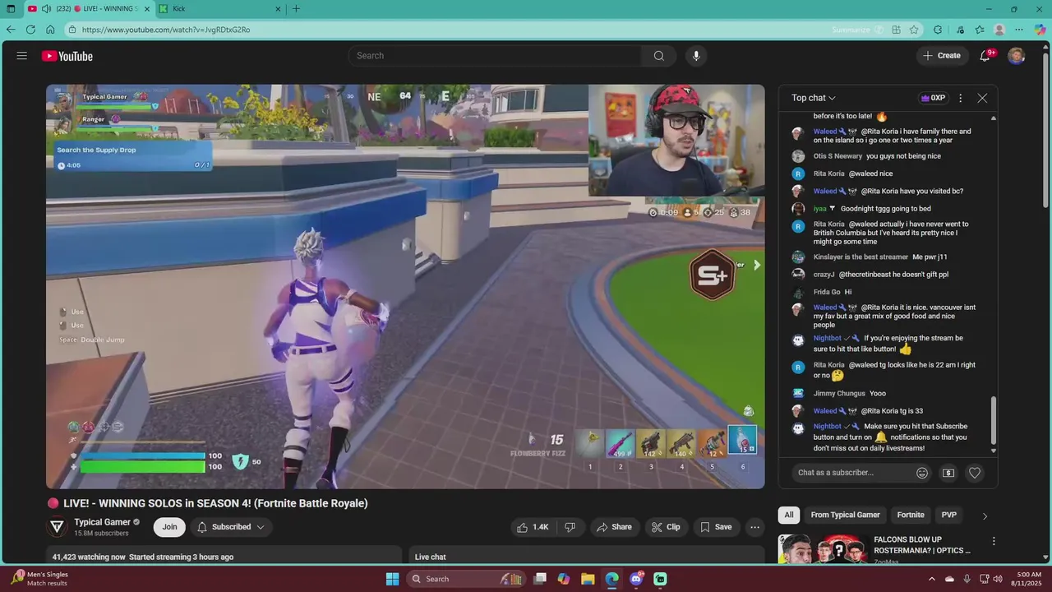Select the Fortnite filter chip
Image resolution: width=1052 pixels, height=592 pixels.
click(x=911, y=516)
